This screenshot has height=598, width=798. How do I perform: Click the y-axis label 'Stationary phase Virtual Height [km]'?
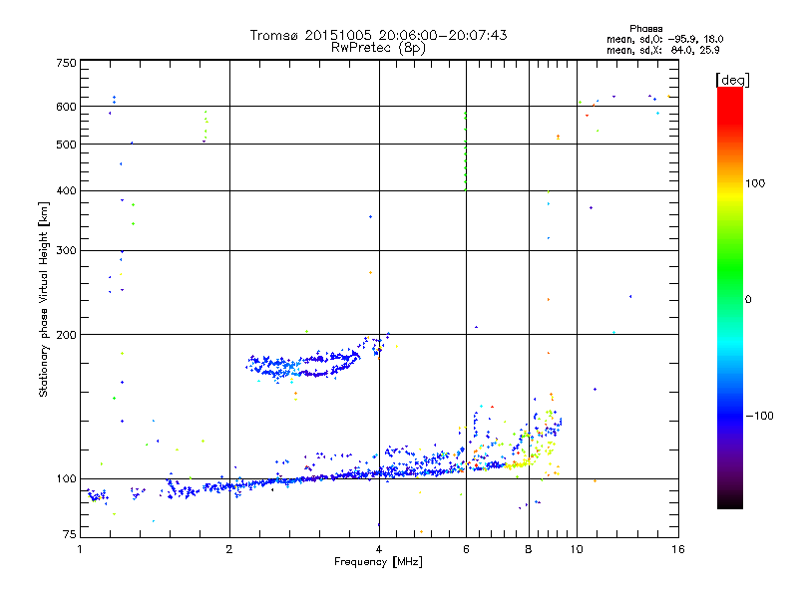(x=43, y=299)
